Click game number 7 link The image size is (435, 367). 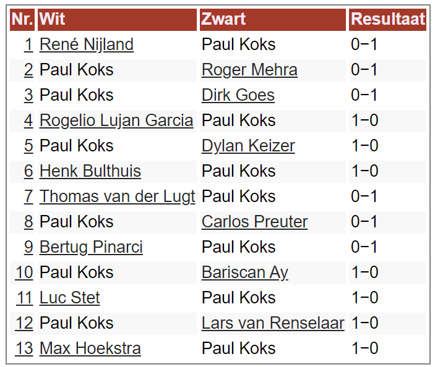[28, 196]
